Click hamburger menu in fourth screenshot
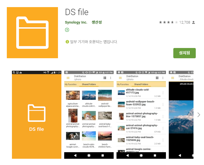Viewport: 204px width, 165px height. point(173,78)
